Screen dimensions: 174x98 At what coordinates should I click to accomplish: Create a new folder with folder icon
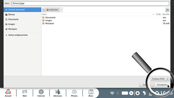tap(168, 10)
